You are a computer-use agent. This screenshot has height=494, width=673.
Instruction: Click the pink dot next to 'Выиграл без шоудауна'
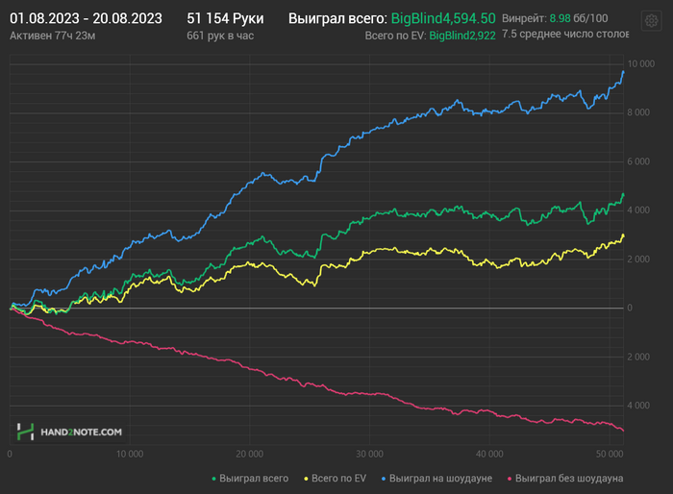click(510, 479)
